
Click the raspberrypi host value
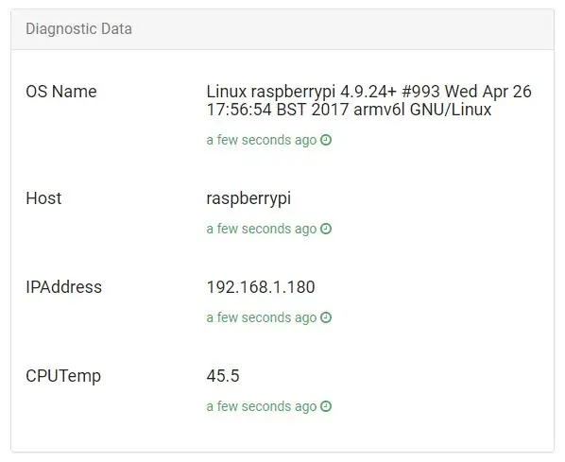coord(248,199)
